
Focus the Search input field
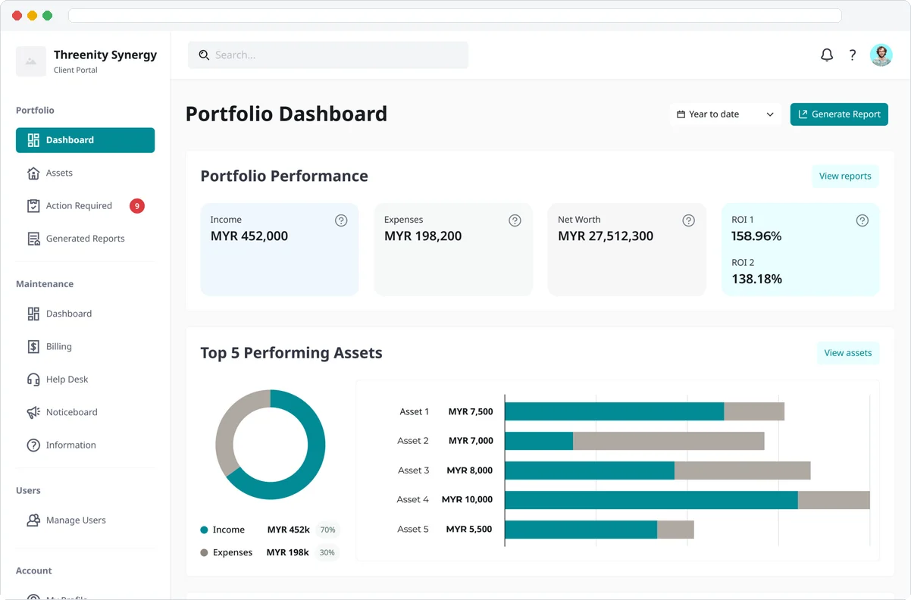[x=328, y=55]
